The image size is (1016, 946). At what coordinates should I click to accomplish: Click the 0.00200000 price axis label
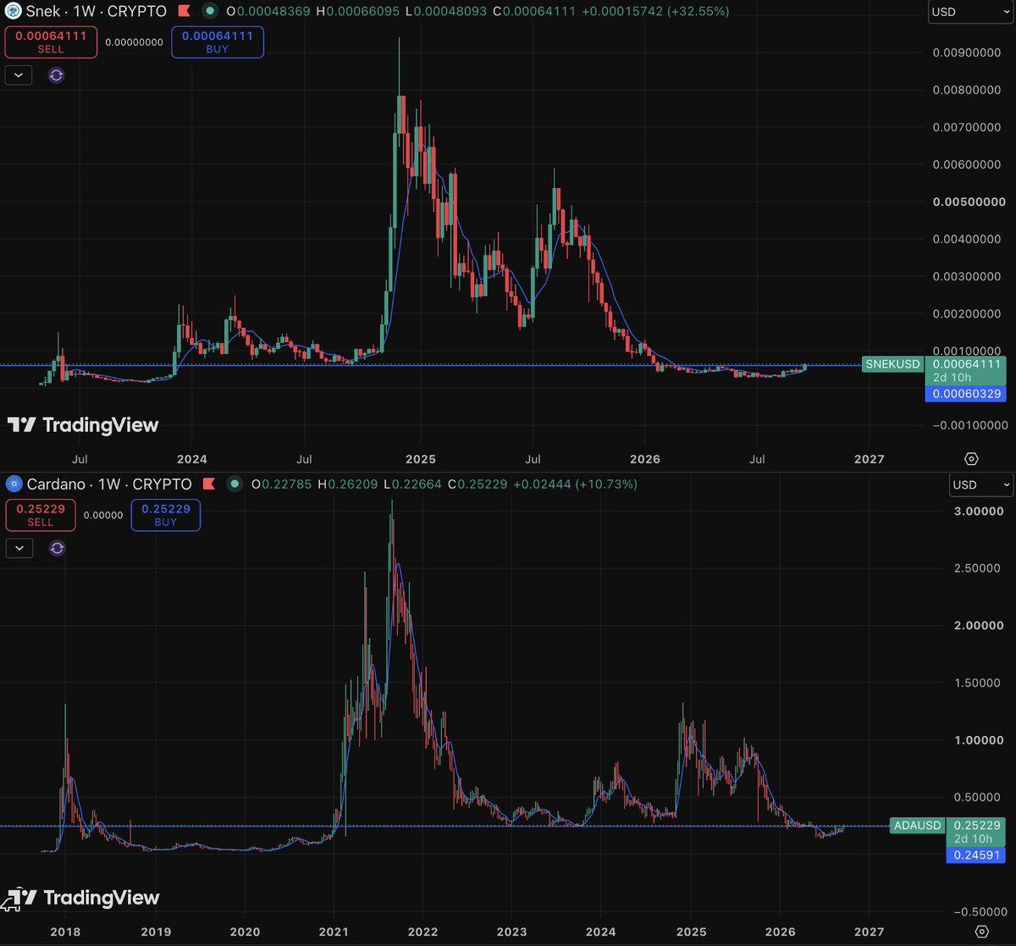point(967,313)
